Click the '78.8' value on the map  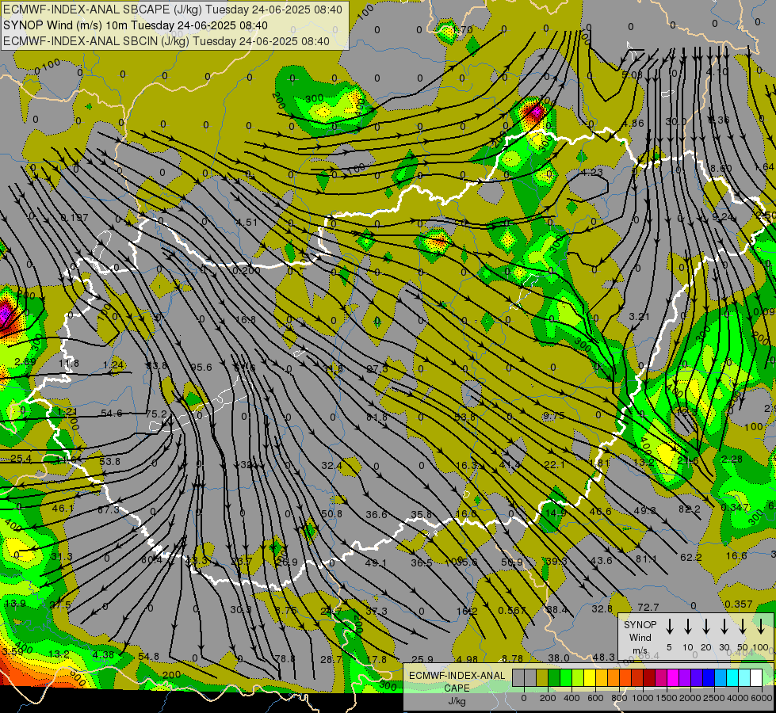point(285,658)
